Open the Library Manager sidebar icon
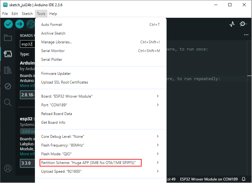This screenshot has width=252, height=183. [x=8, y=70]
